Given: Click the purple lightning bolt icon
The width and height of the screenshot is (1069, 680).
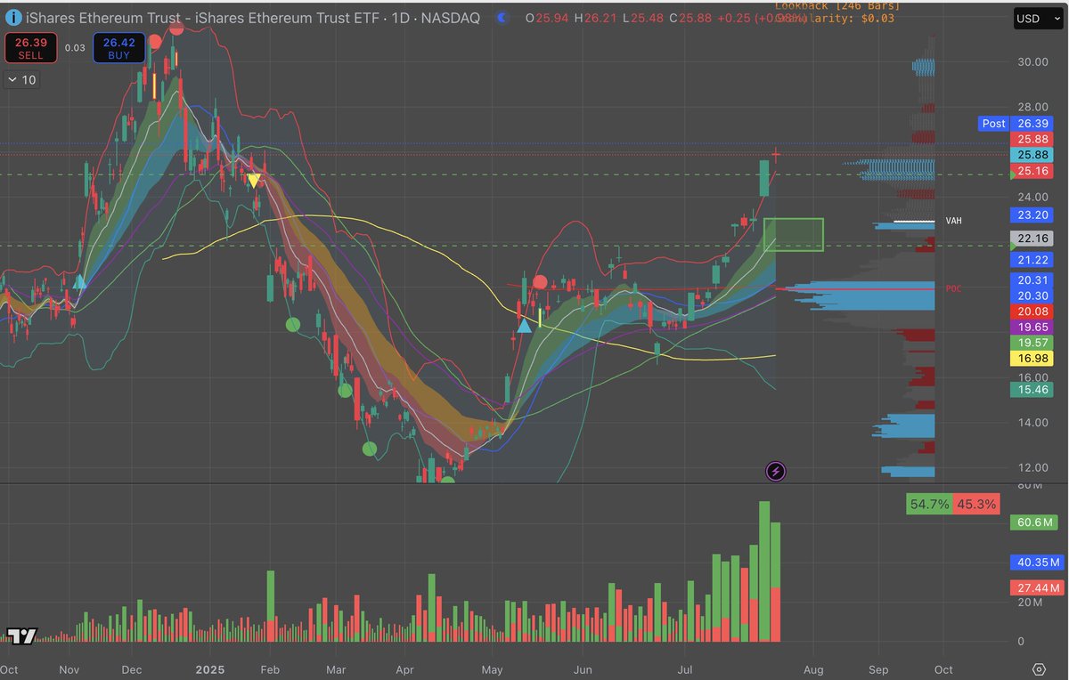Looking at the screenshot, I should [775, 472].
